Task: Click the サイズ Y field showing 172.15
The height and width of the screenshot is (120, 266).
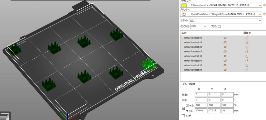Action: tap(214, 111)
